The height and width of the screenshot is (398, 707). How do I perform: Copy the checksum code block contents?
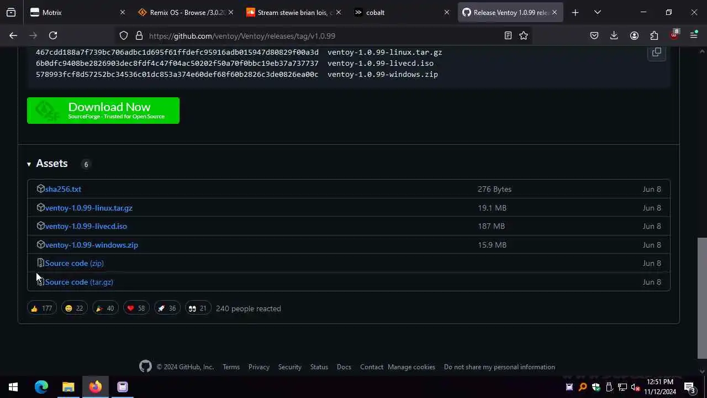(x=656, y=52)
